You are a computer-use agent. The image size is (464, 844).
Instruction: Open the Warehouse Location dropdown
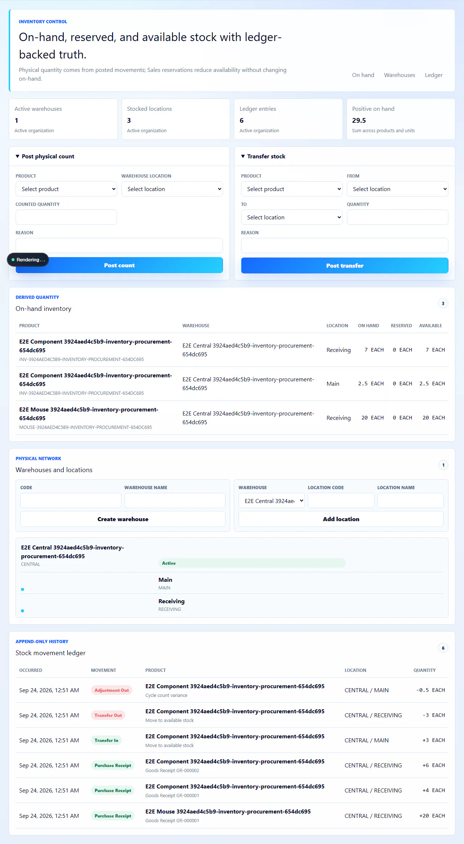172,189
